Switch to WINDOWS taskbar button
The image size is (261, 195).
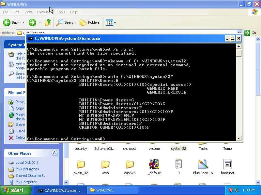tap(113, 190)
